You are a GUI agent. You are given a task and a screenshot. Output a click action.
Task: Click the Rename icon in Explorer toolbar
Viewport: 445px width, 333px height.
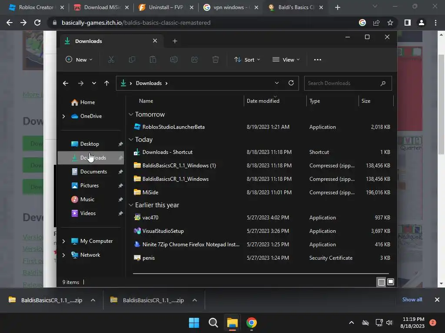(174, 59)
